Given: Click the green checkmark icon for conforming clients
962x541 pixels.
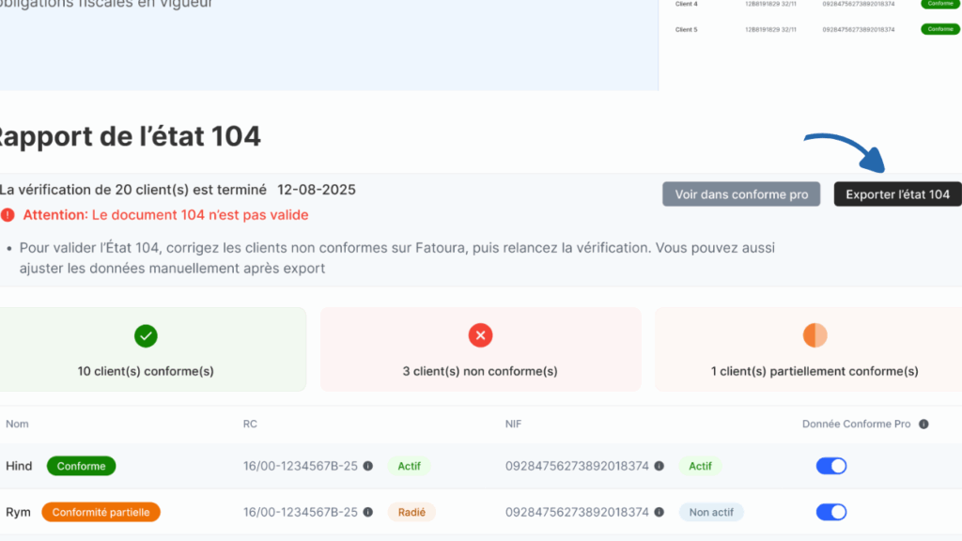Looking at the screenshot, I should pos(146,335).
